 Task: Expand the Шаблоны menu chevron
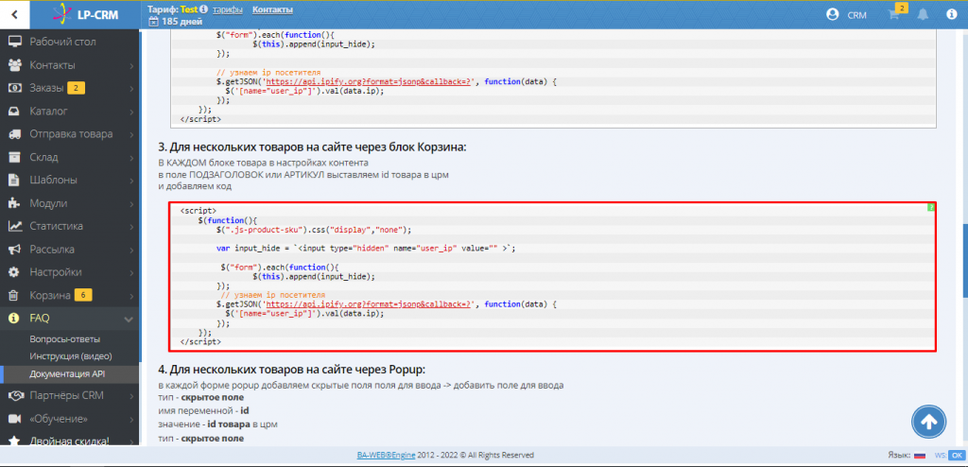click(x=132, y=181)
